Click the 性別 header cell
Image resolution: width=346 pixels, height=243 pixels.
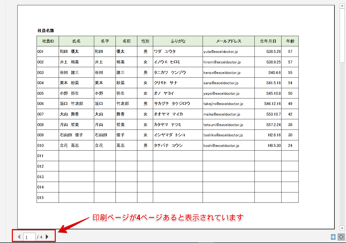[x=145, y=41]
